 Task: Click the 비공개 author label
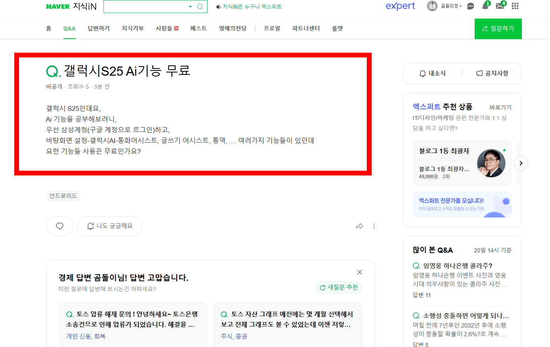(x=54, y=87)
